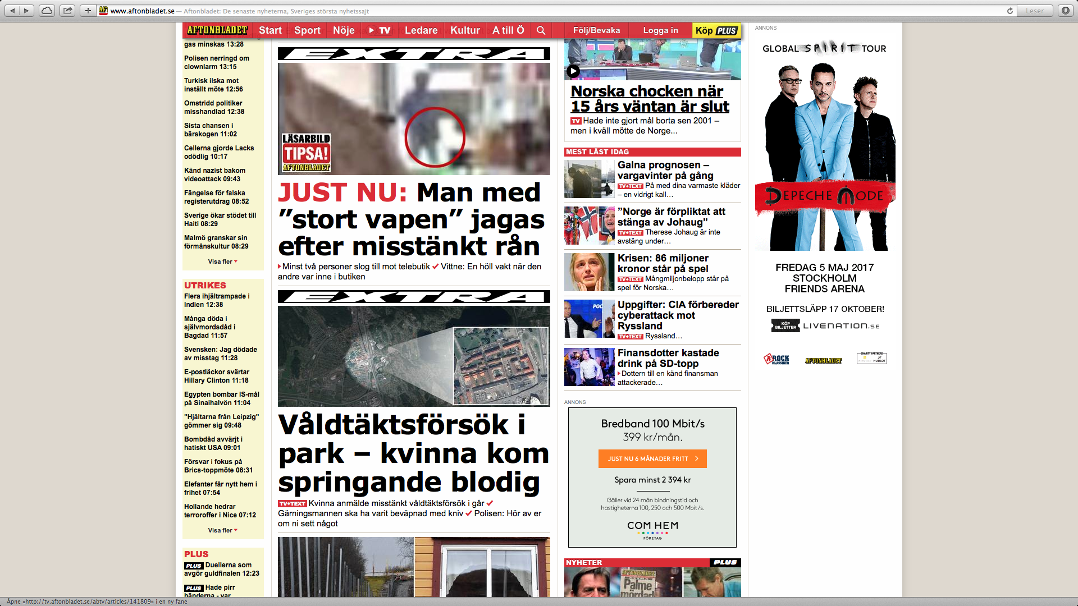The height and width of the screenshot is (606, 1078).
Task: Open the site search magnifier icon
Action: point(541,30)
